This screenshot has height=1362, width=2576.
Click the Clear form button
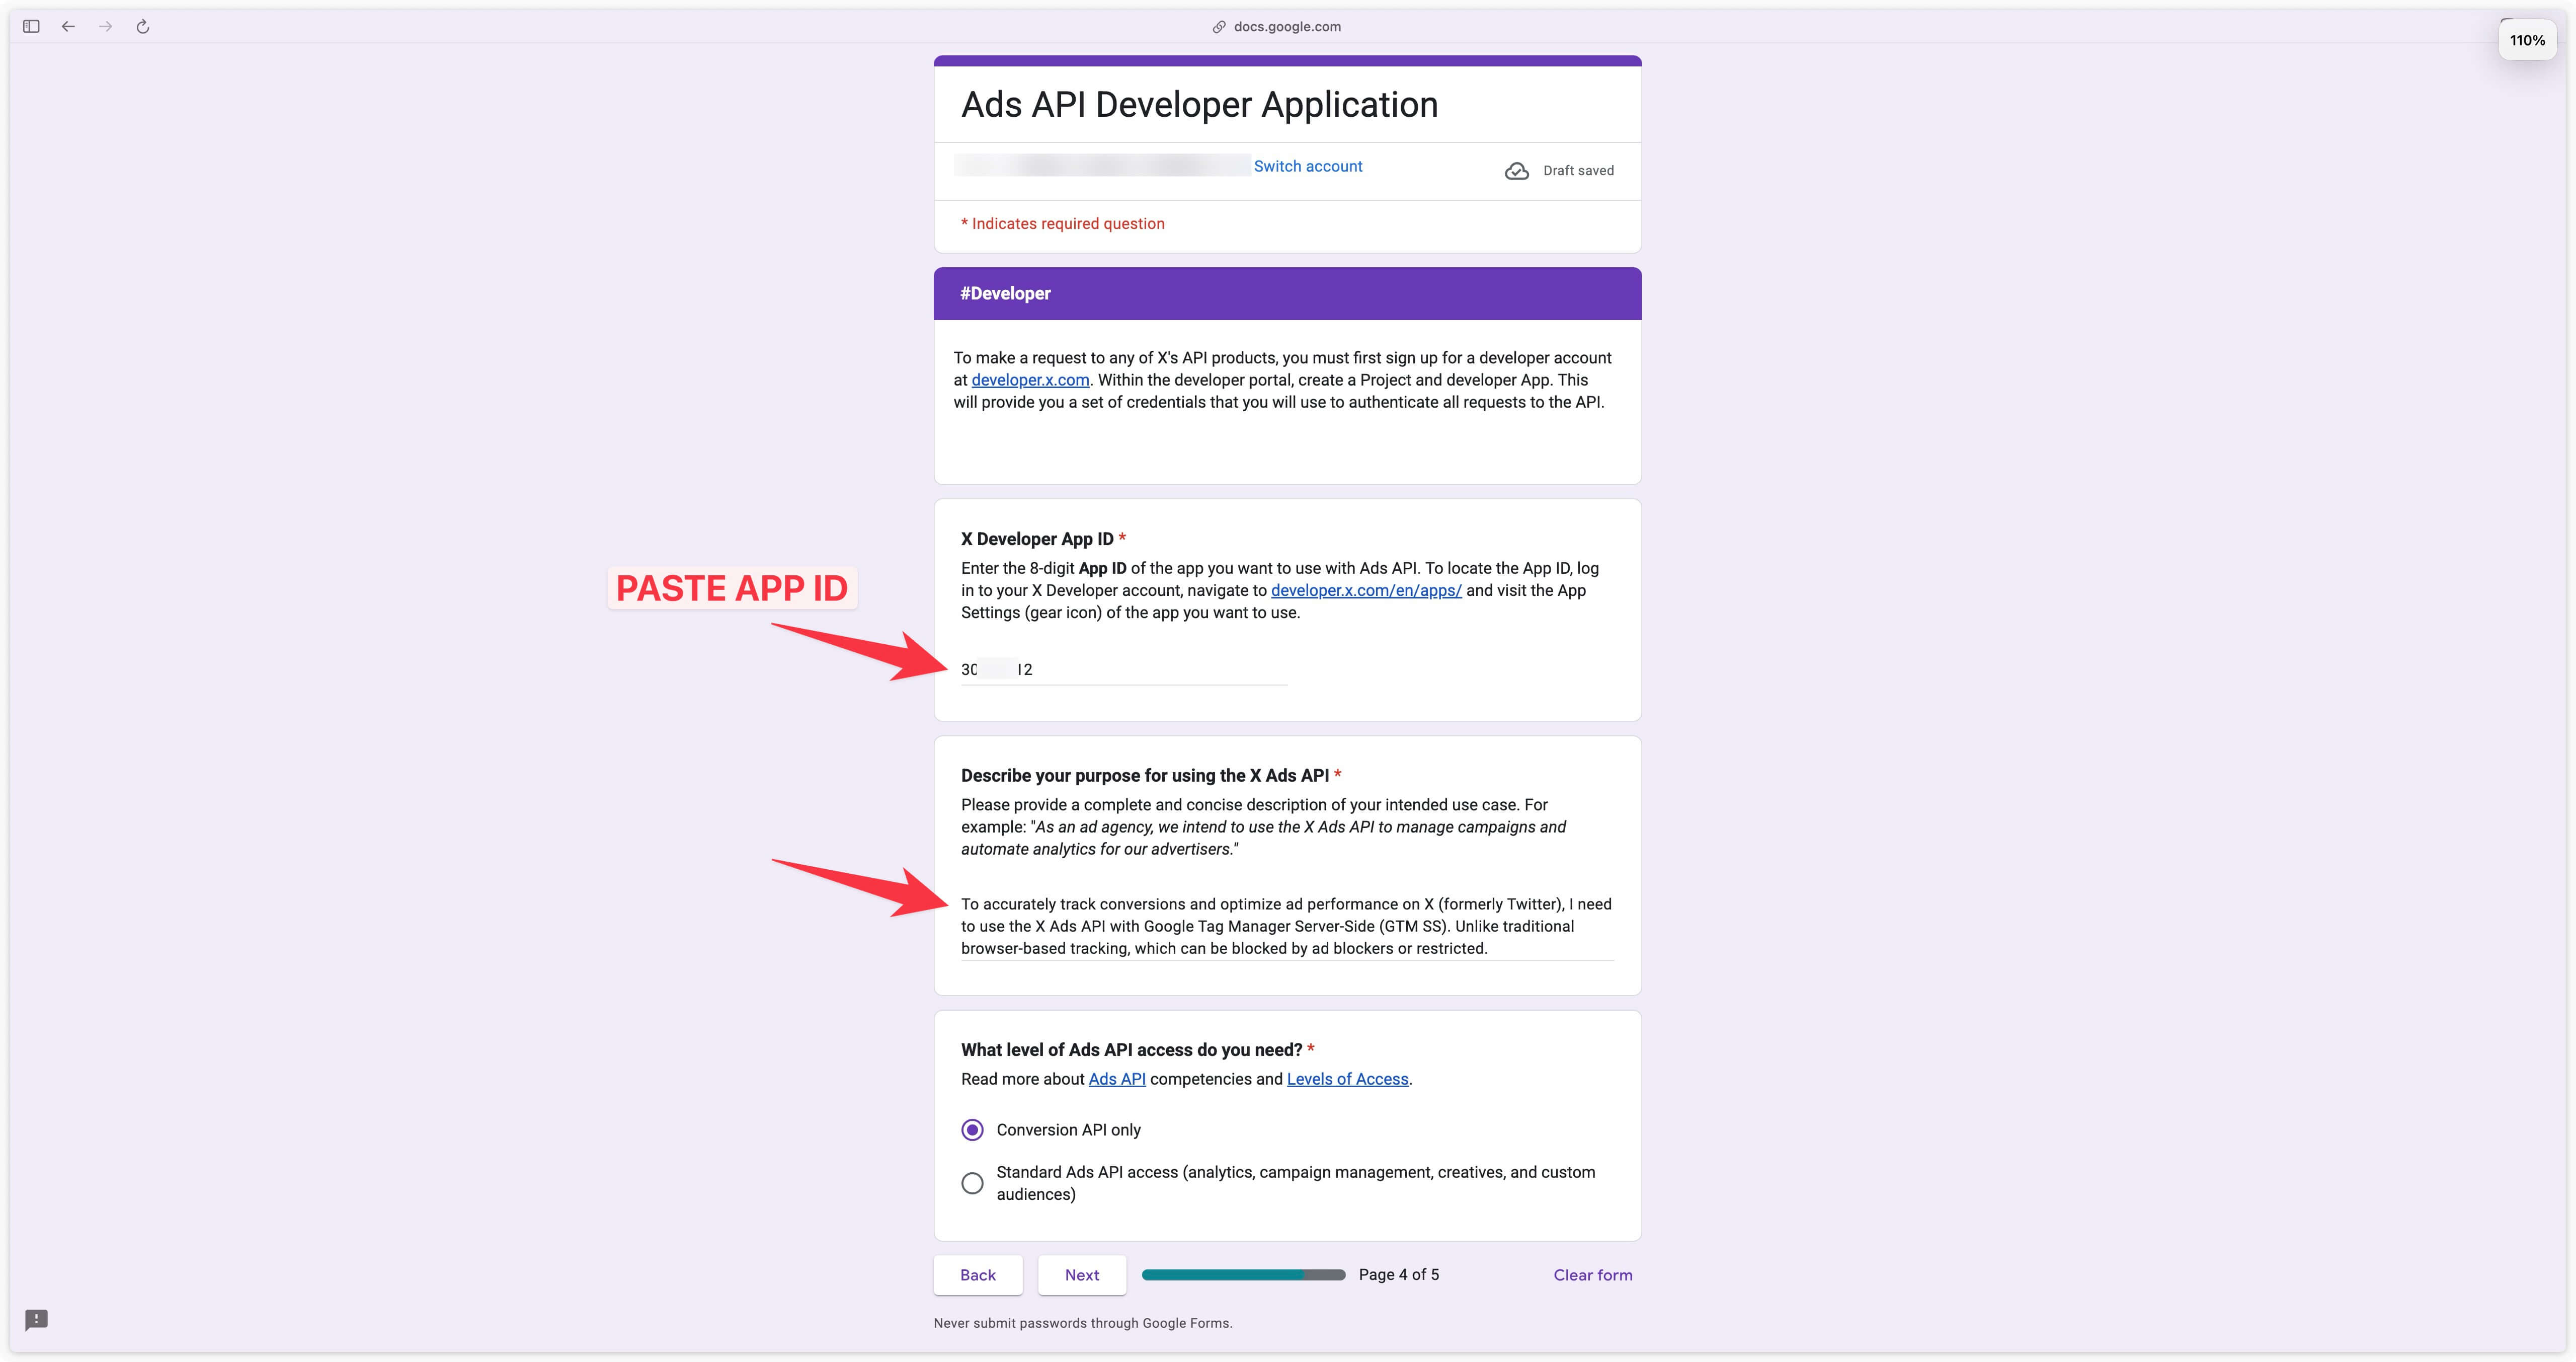(1592, 1275)
